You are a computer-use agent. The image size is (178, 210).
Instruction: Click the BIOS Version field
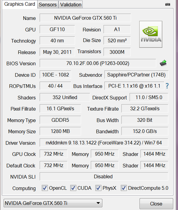pyautogui.click(x=98, y=63)
